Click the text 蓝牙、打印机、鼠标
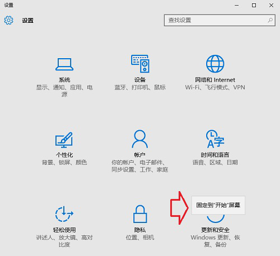 click(x=140, y=87)
